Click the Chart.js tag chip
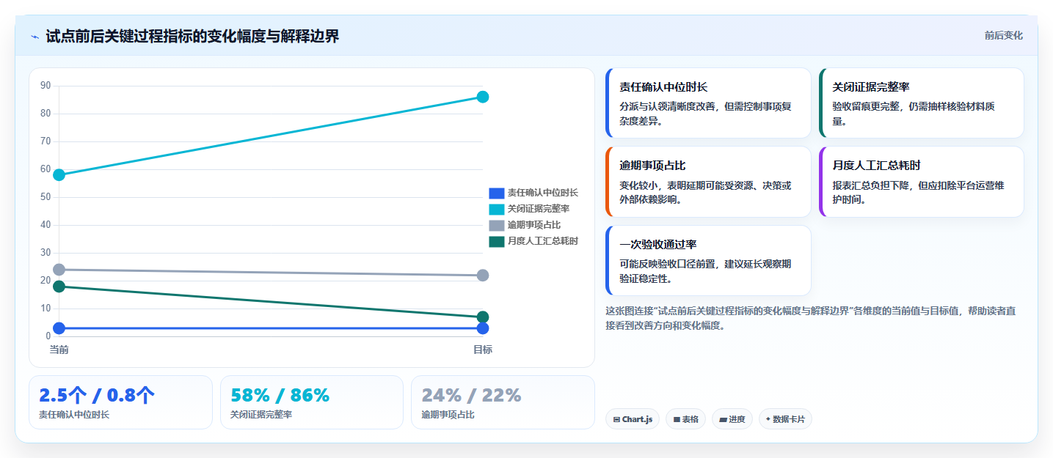1053x458 pixels. pos(633,419)
